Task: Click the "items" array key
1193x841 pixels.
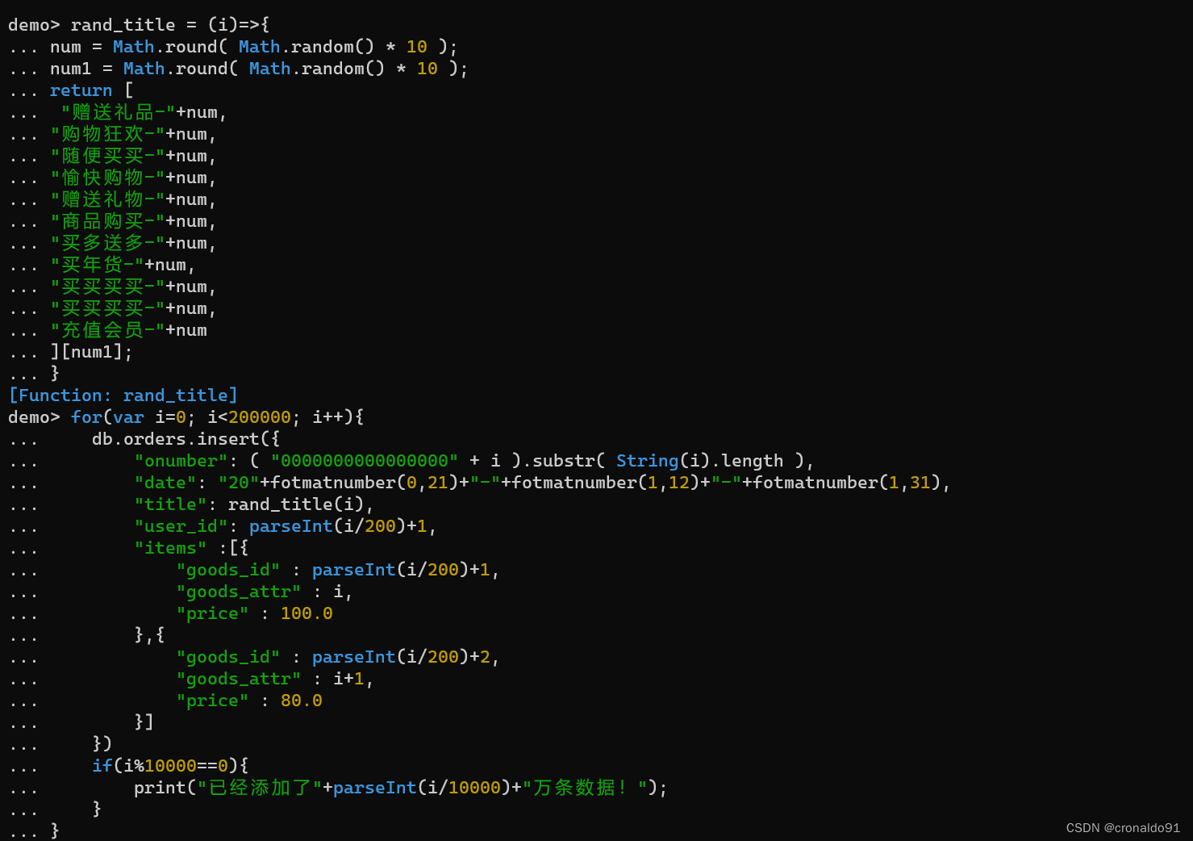Action: point(170,548)
